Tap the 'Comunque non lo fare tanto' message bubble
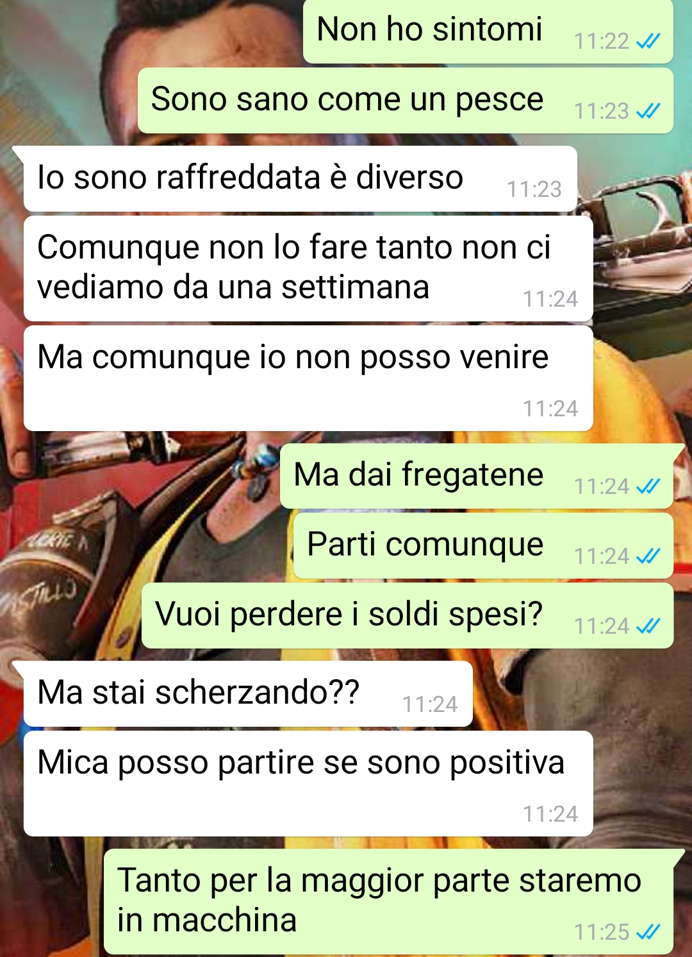Screen dimensions: 692x957 (x=308, y=268)
